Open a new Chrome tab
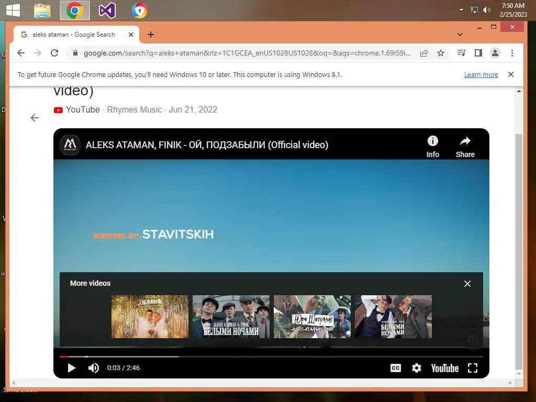 [x=151, y=35]
